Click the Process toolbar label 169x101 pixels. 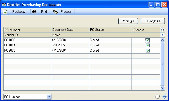coord(66,12)
